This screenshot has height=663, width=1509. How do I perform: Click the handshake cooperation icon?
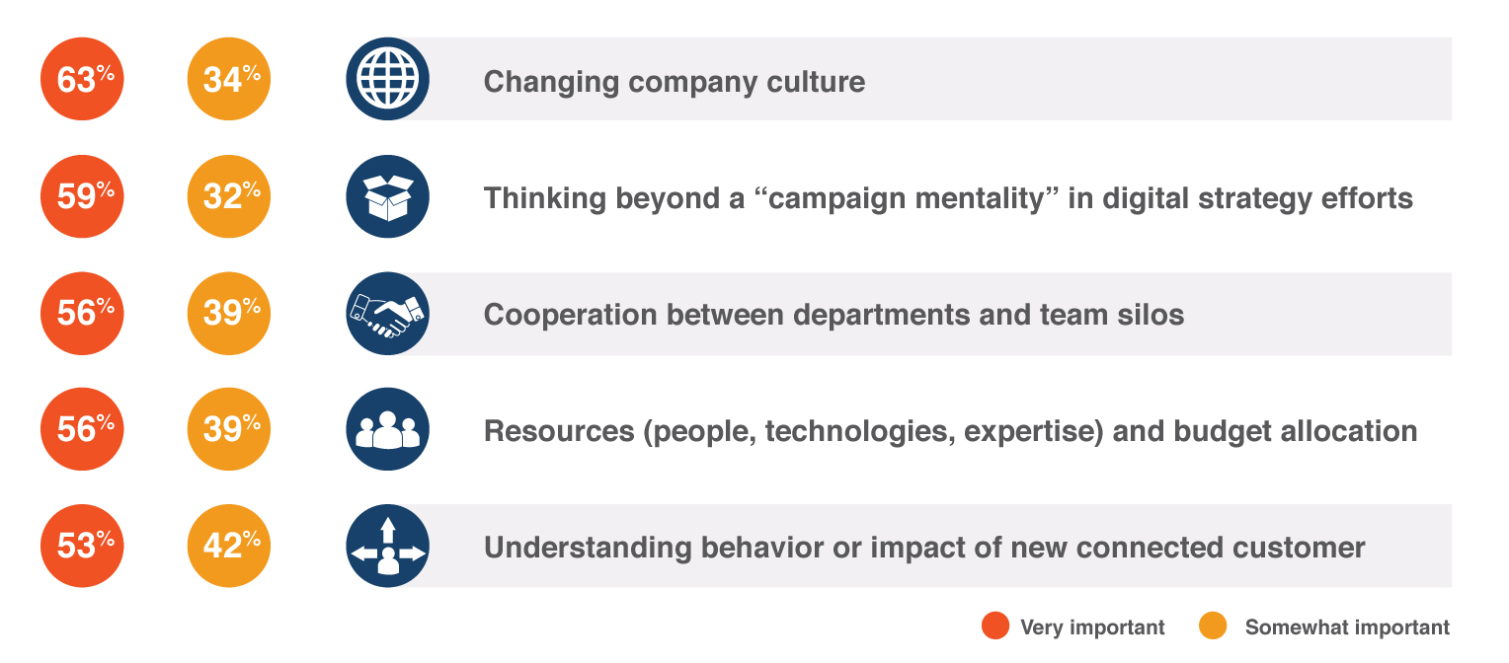[387, 313]
